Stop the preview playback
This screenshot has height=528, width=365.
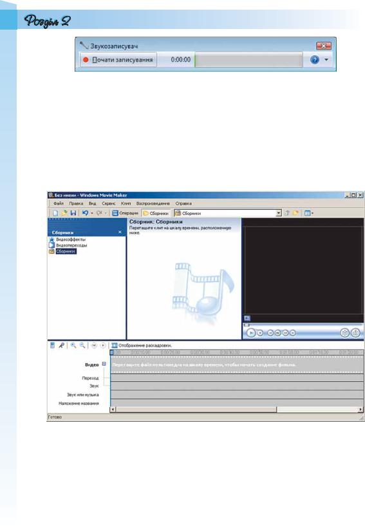coord(260,333)
